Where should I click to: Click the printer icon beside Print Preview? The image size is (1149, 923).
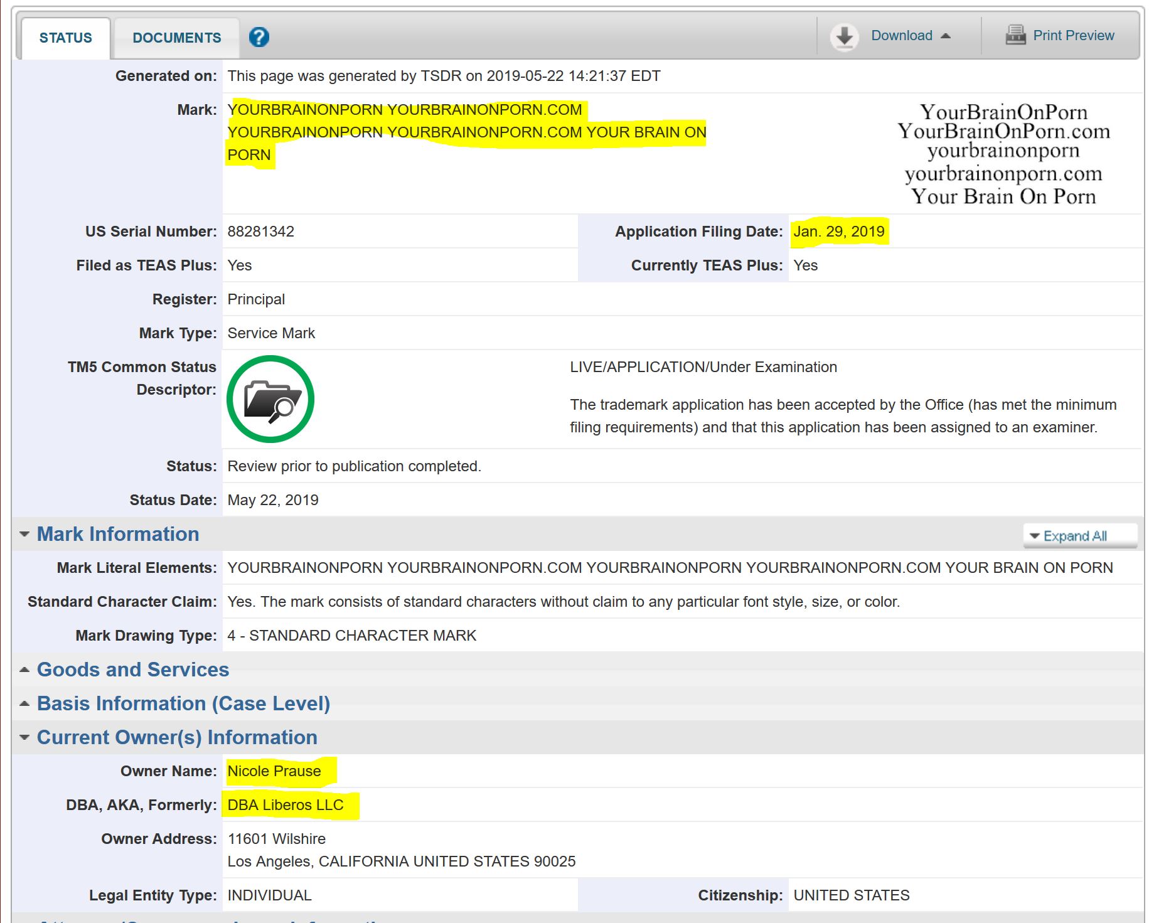pyautogui.click(x=1015, y=35)
